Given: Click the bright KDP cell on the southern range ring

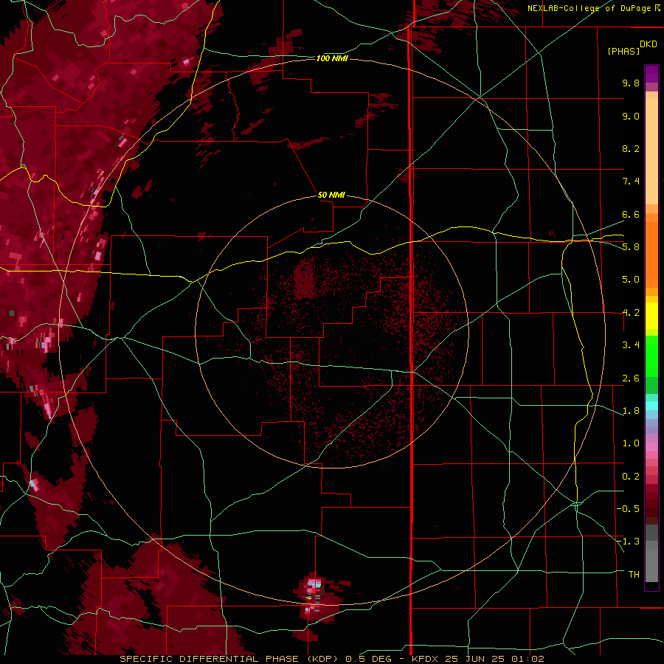Looking at the screenshot, I should (314, 598).
